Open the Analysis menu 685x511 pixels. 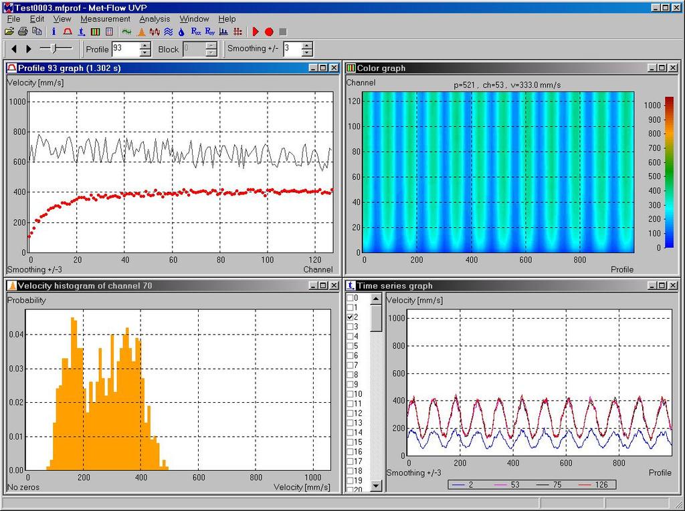(155, 19)
